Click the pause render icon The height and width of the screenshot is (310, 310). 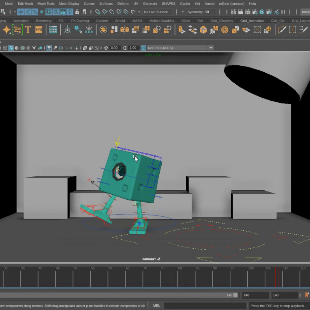(283, 12)
